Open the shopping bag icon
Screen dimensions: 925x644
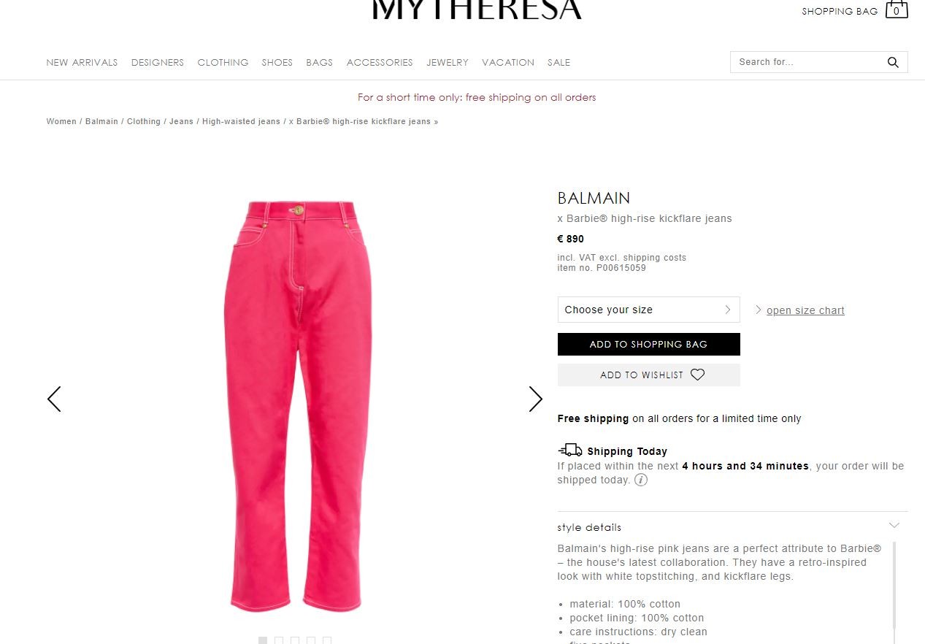897,9
